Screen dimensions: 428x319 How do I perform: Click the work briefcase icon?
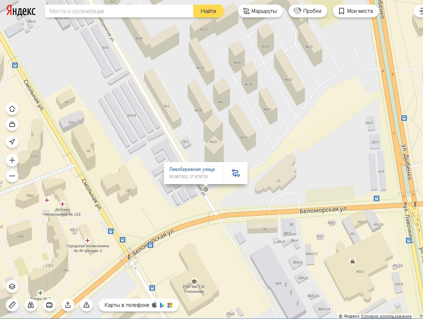[12, 125]
